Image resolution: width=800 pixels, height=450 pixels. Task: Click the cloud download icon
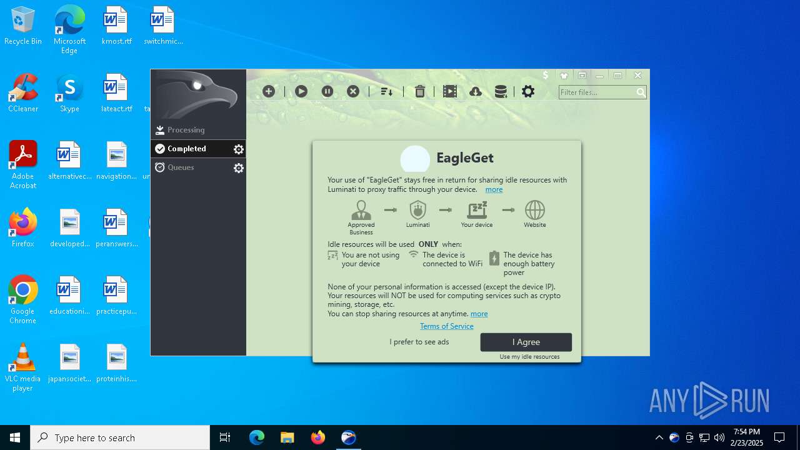476,91
